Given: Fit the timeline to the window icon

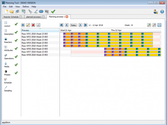Looking at the screenshot, I should (x=159, y=25).
